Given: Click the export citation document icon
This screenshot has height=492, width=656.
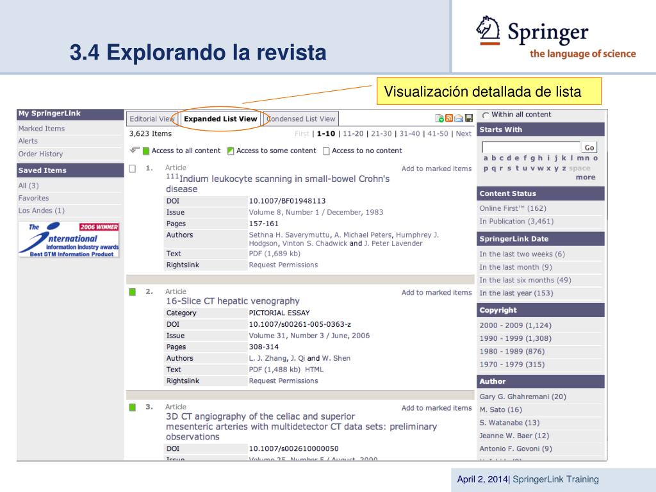Looking at the screenshot, I should click(439, 119).
